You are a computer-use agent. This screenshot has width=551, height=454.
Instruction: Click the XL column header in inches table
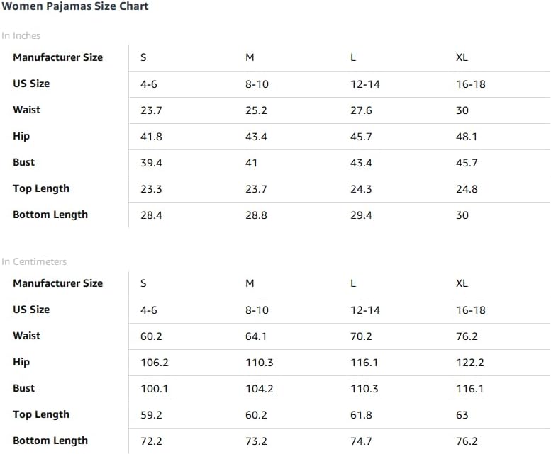pos(462,57)
